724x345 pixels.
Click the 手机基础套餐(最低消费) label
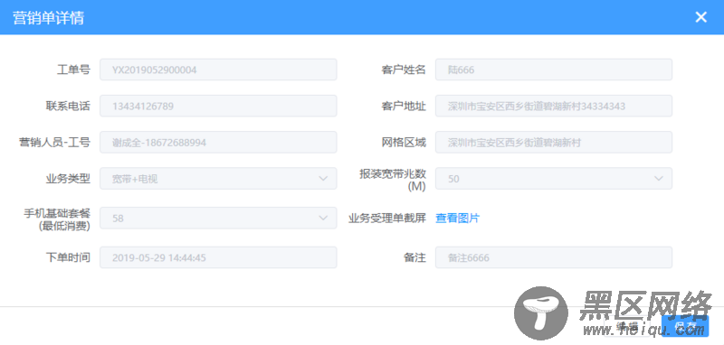[57, 219]
